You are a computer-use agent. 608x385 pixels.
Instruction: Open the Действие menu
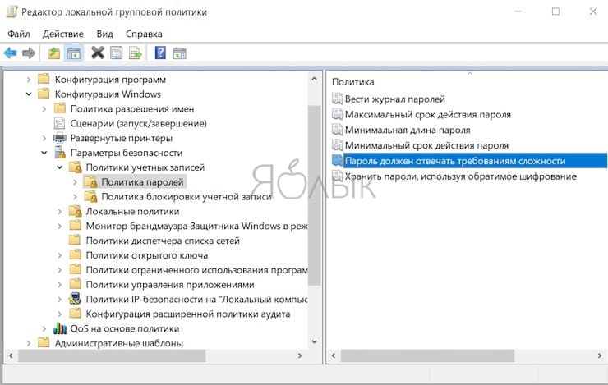coord(62,34)
